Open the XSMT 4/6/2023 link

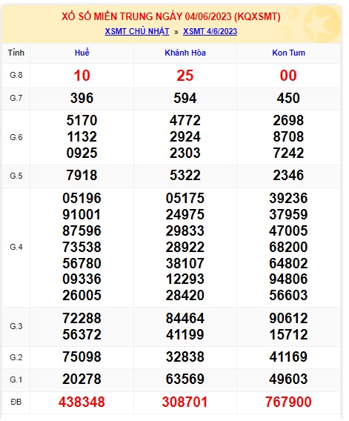(210, 31)
